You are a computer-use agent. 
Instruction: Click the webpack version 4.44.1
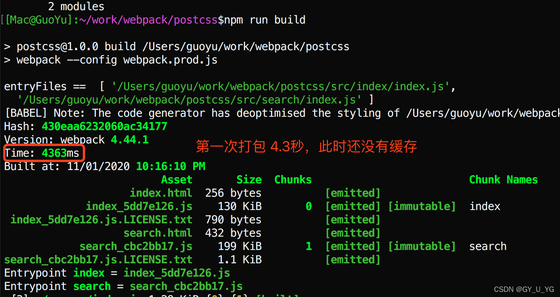130,140
